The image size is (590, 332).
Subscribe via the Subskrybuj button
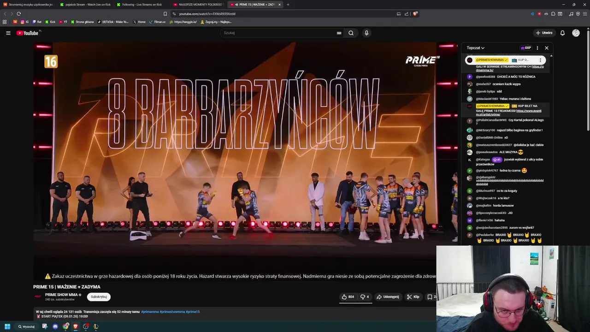[99, 297]
